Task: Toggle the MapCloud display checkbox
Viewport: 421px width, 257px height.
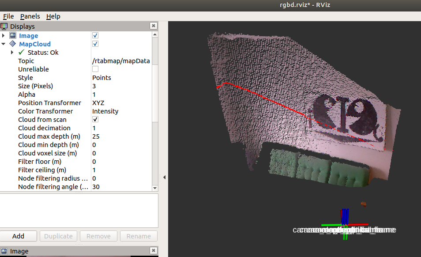Action: pos(95,44)
